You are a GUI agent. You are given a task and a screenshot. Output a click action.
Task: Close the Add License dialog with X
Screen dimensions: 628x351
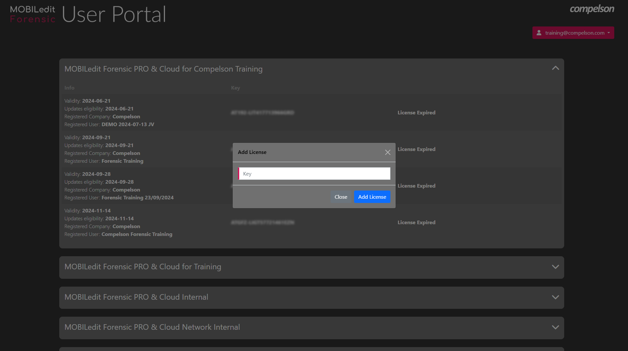[387, 152]
